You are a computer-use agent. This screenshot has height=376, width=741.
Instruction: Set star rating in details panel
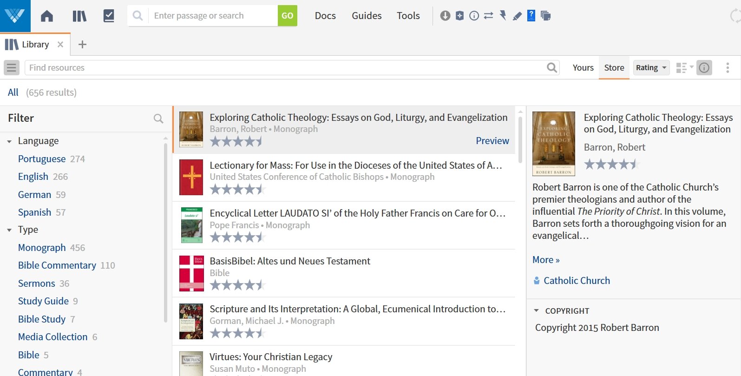coord(611,164)
